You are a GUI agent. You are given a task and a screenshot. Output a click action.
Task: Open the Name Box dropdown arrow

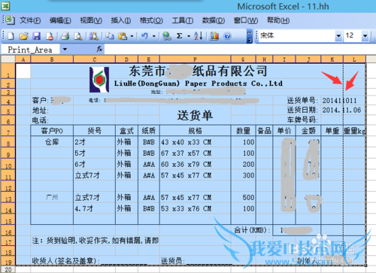tap(65, 49)
